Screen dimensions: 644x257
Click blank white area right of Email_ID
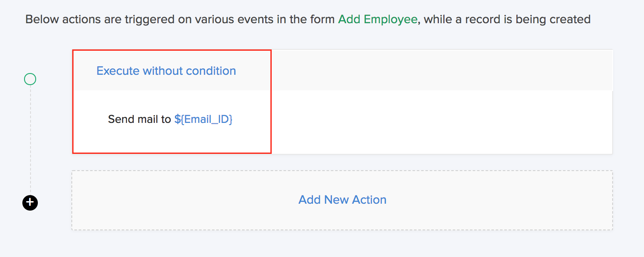(439, 121)
